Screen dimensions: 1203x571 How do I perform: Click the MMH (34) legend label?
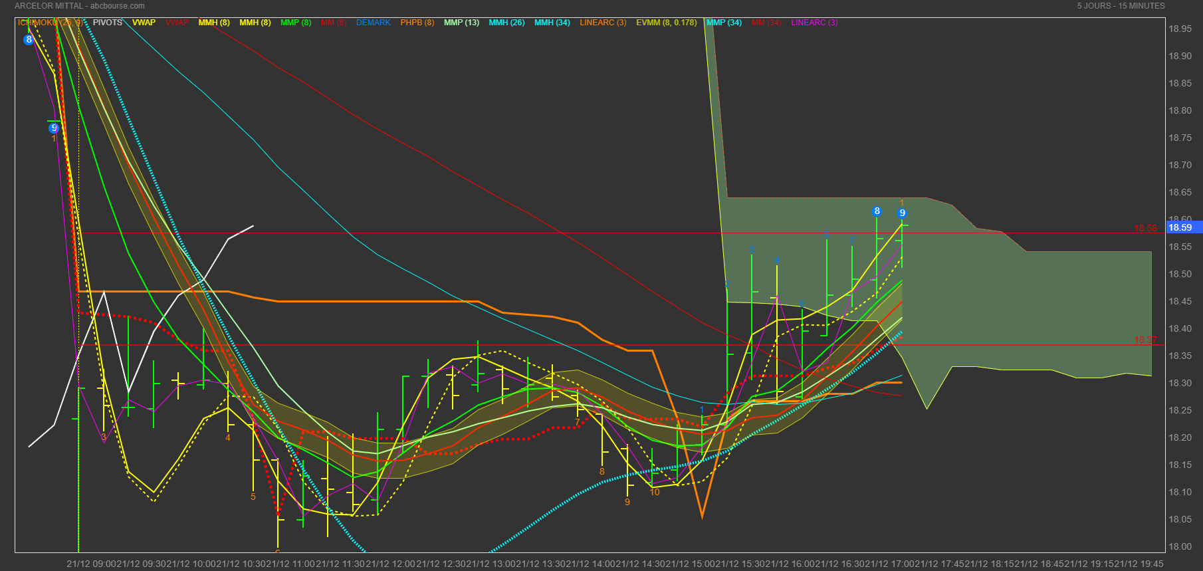click(x=552, y=23)
